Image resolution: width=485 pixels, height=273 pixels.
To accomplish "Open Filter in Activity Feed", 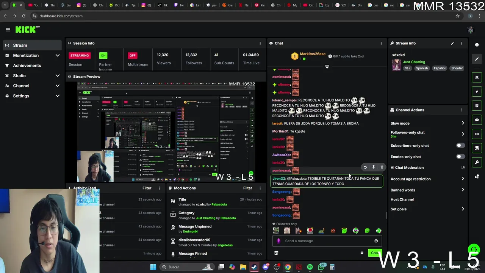I will pyautogui.click(x=147, y=188).
